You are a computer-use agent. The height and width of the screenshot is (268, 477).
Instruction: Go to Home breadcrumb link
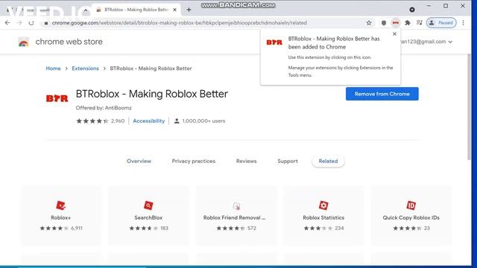click(53, 68)
